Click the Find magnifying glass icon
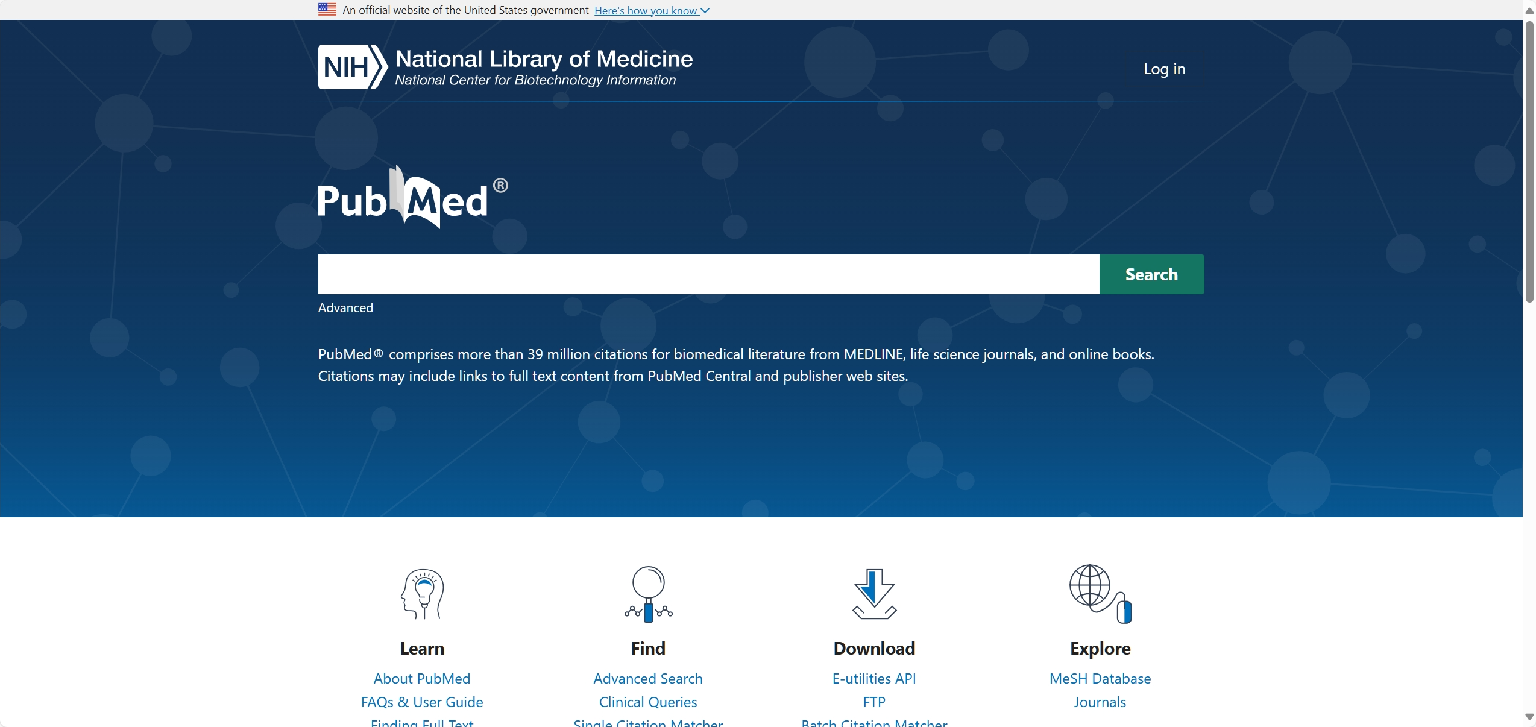 648,594
